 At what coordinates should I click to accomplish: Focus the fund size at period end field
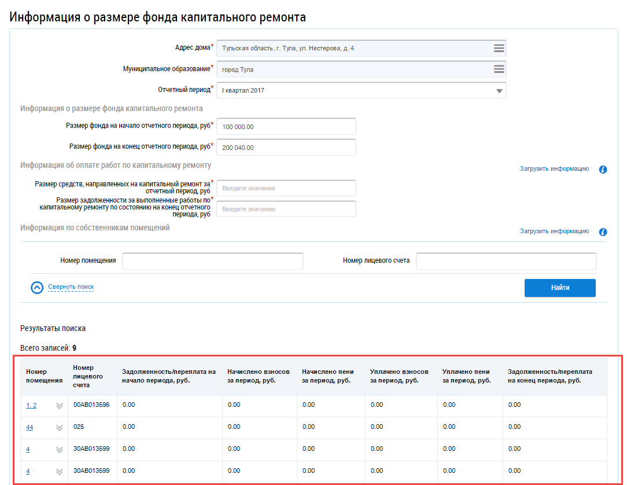(286, 147)
